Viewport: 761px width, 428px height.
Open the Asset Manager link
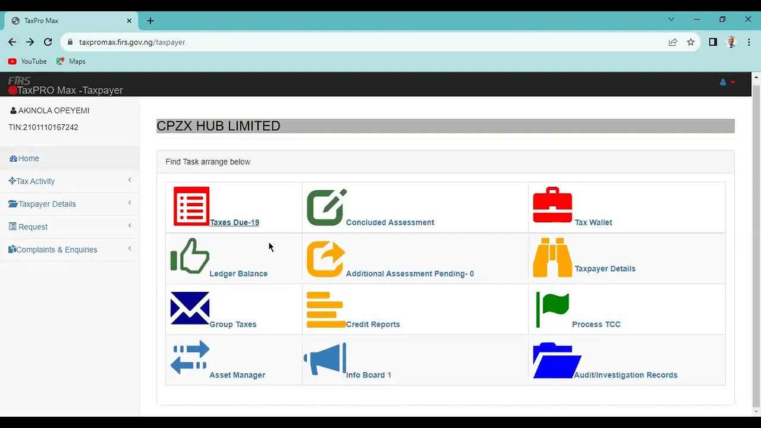(237, 375)
